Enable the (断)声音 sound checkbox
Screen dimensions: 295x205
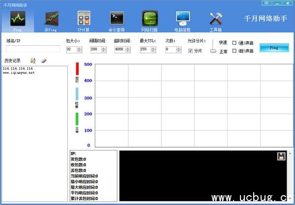pos(235,51)
